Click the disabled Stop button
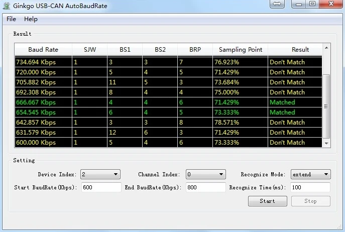The width and height of the screenshot is (345, 232). [311, 201]
